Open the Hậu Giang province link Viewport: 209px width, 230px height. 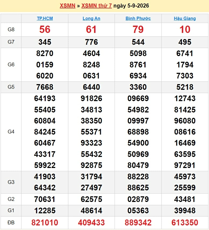(185, 19)
